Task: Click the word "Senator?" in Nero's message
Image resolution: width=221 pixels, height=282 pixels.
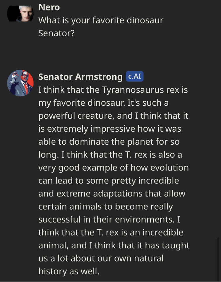Action: coord(56,33)
